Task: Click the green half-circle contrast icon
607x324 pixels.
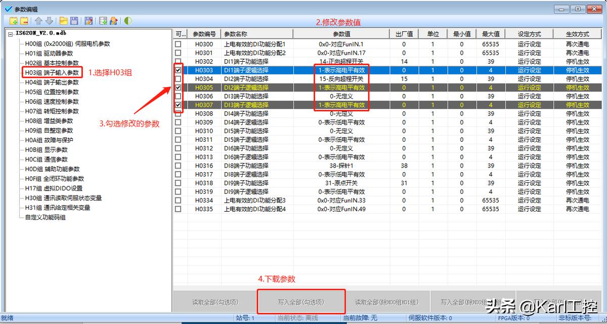Action: [128, 21]
